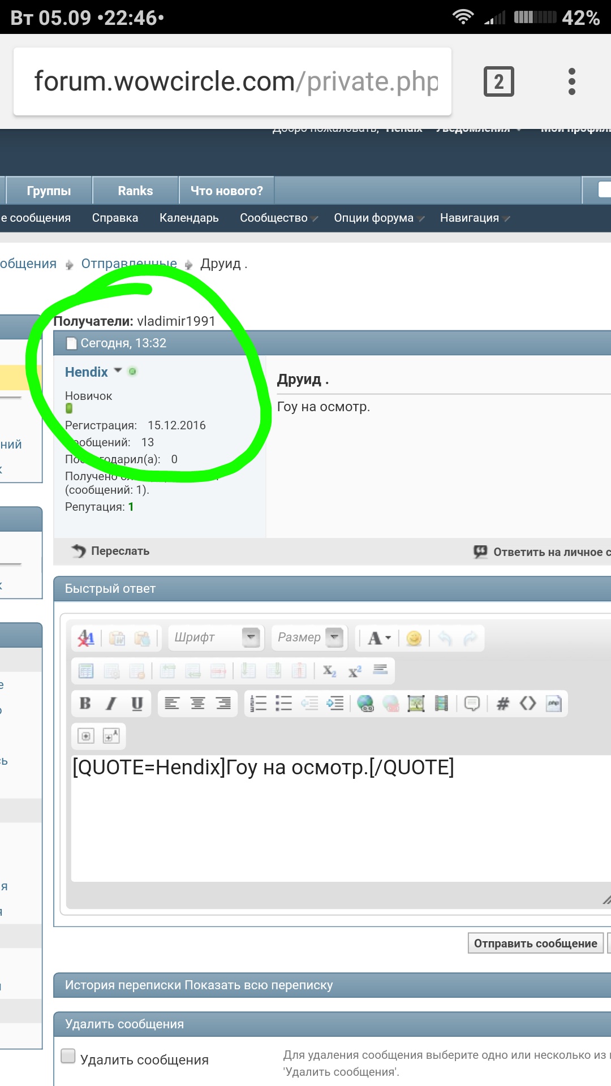Apply superscript formatting
The image size is (611, 1086).
point(355,671)
